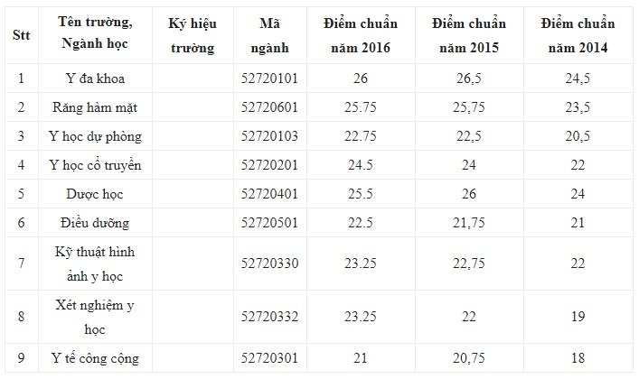Click the 2015 score 21,75 cell
The width and height of the screenshot is (639, 379).
tap(469, 223)
